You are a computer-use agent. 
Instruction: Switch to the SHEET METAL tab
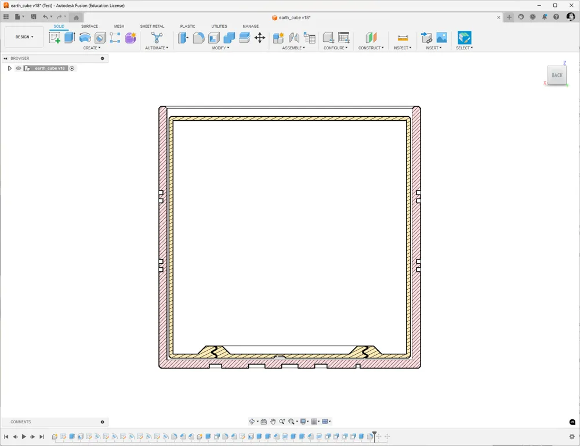152,26
